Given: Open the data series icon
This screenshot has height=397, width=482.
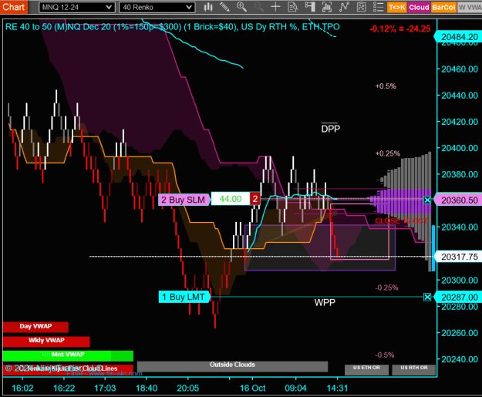Looking at the screenshot, I should (327, 7).
